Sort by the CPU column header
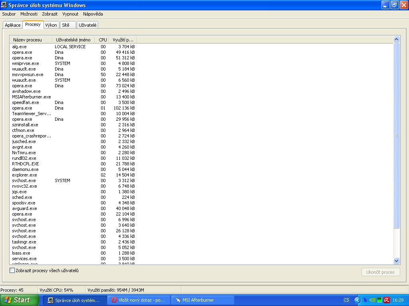The height and width of the screenshot is (306, 409). 102,40
